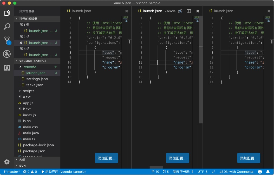Click the open changes icon in tab bar
This screenshot has width=274, height=175.
click(x=180, y=11)
